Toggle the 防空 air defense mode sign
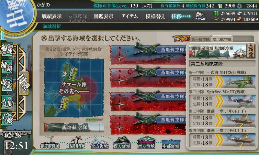 [x=251, y=51]
